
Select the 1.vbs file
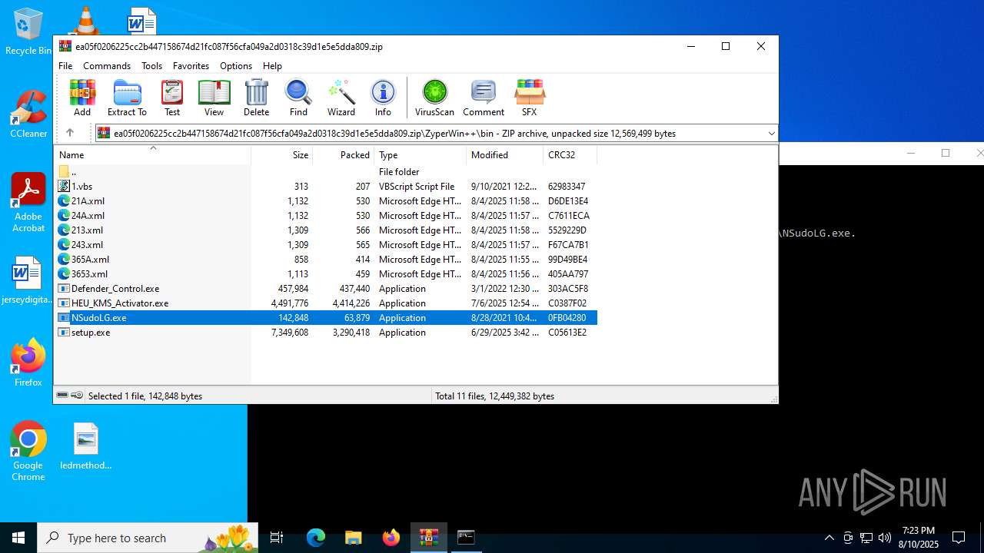pos(325,187)
